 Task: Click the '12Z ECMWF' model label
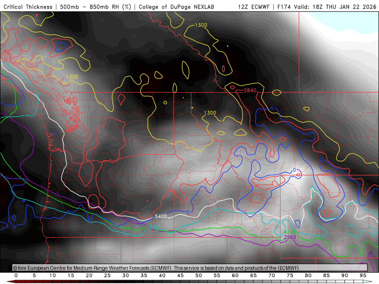tap(254, 7)
